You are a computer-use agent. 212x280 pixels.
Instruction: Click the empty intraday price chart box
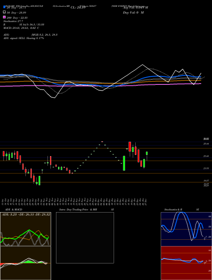[85, 238]
